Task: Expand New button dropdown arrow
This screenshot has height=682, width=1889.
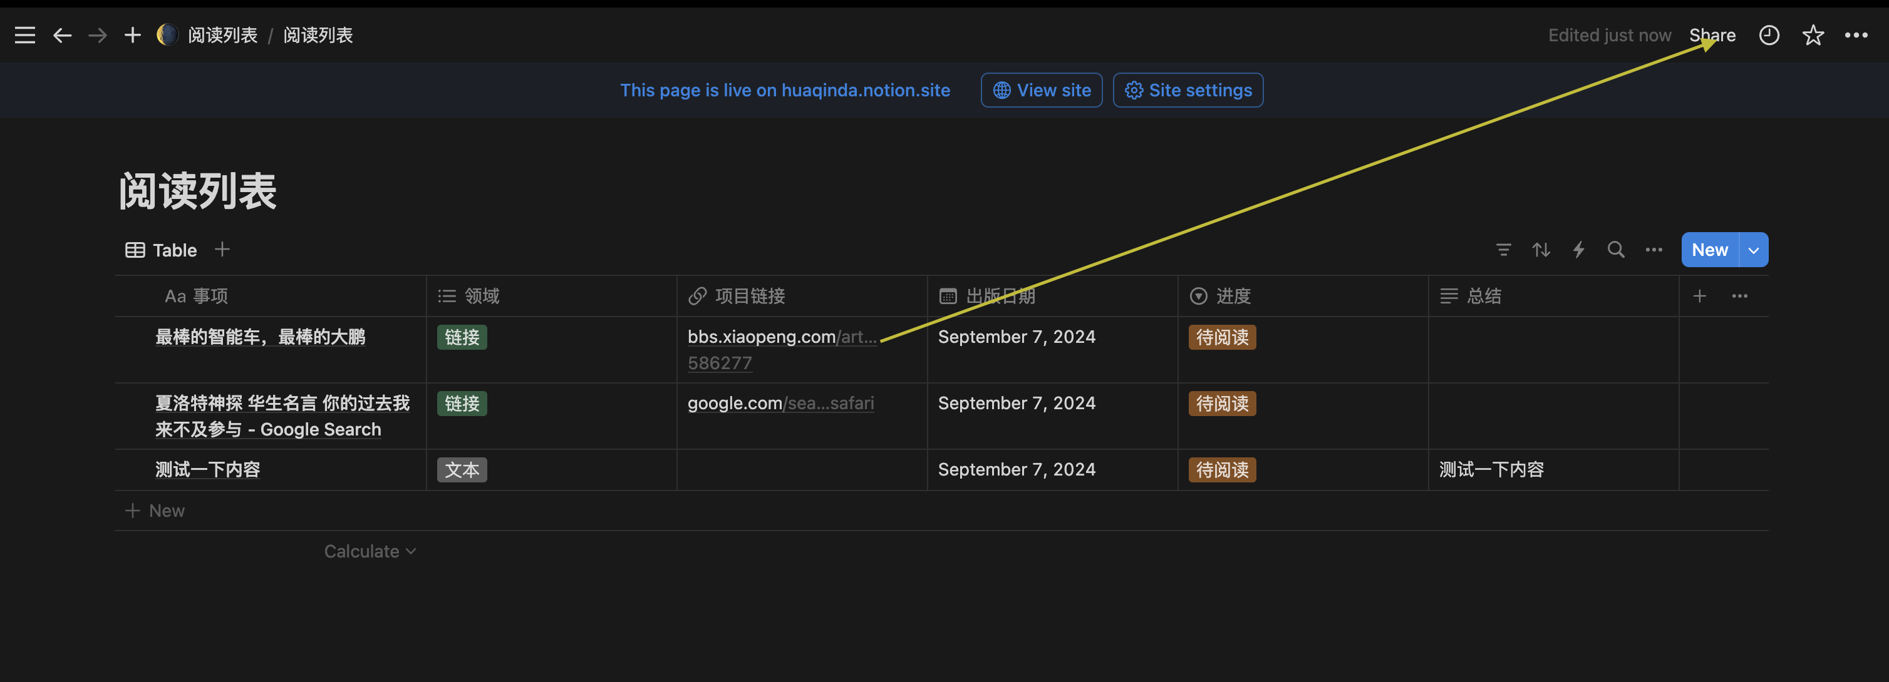Action: click(1753, 250)
